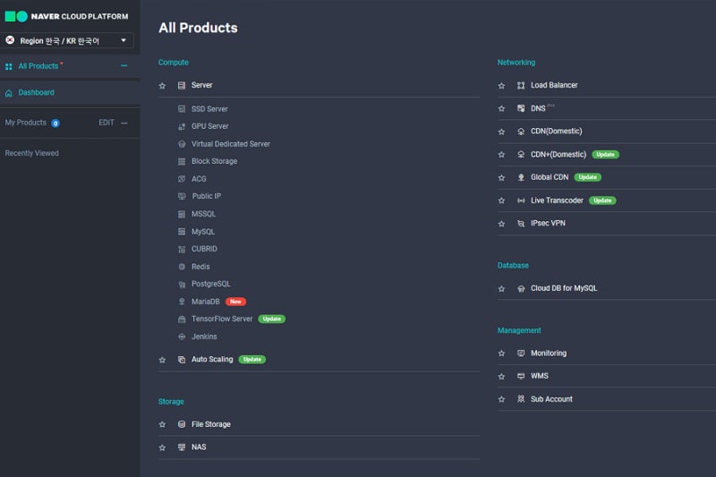Screen dimensions: 716x477
Task: Click the DNS icon
Action: (x=521, y=108)
